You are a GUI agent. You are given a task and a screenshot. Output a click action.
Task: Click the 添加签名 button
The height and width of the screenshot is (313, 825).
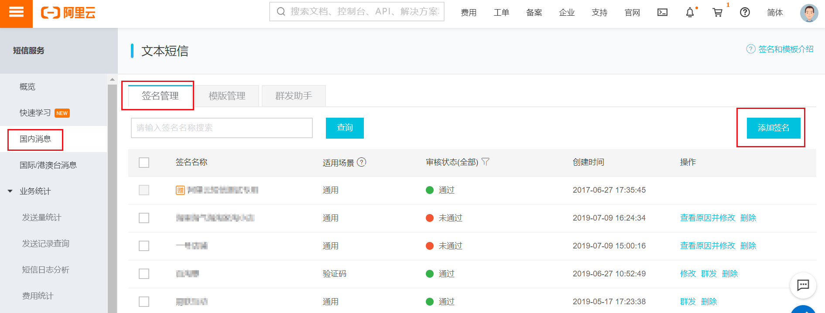pyautogui.click(x=773, y=128)
